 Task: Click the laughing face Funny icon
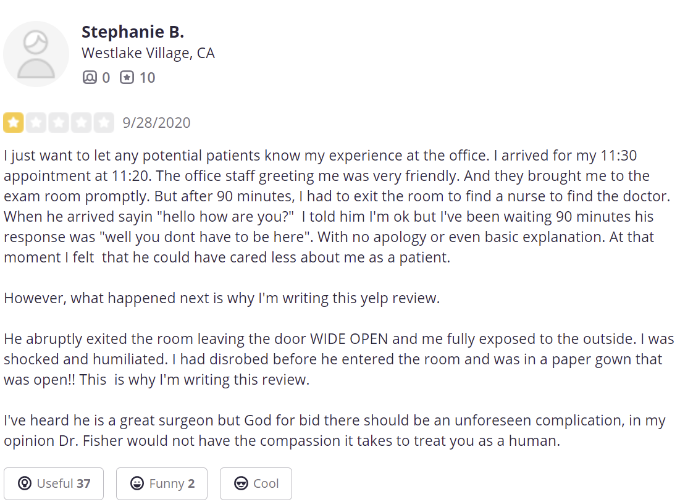(x=137, y=483)
